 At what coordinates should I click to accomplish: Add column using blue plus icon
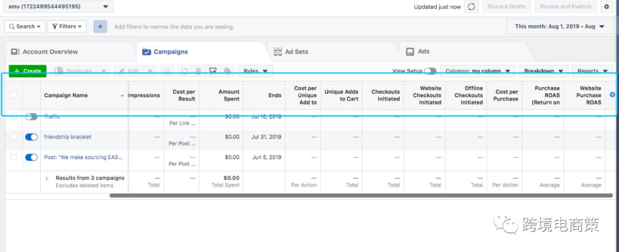point(612,95)
